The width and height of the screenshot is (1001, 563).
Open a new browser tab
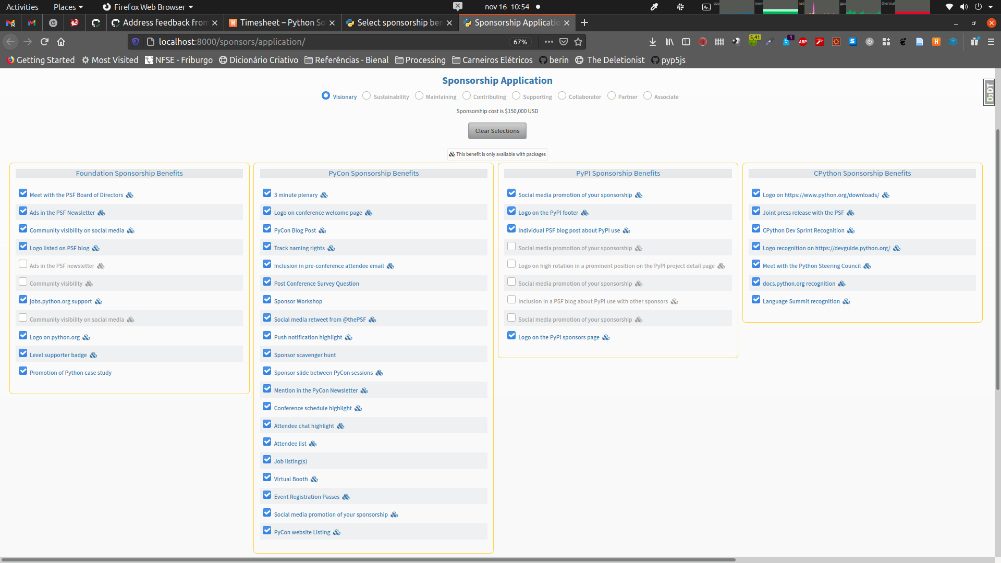584,22
